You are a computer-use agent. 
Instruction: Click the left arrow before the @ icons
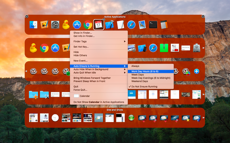26,71
